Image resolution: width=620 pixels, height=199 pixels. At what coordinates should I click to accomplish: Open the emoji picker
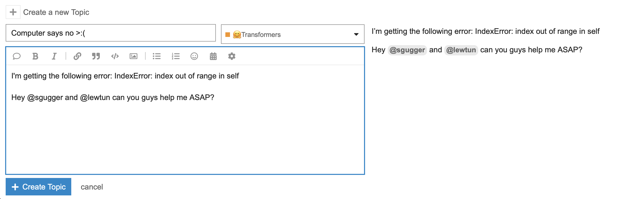pos(194,56)
